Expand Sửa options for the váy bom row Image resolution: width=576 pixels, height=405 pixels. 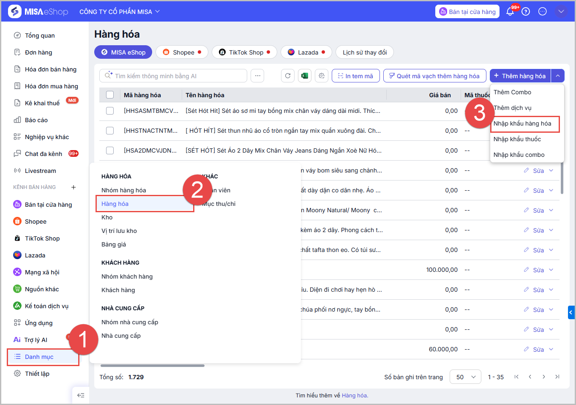pyautogui.click(x=551, y=170)
